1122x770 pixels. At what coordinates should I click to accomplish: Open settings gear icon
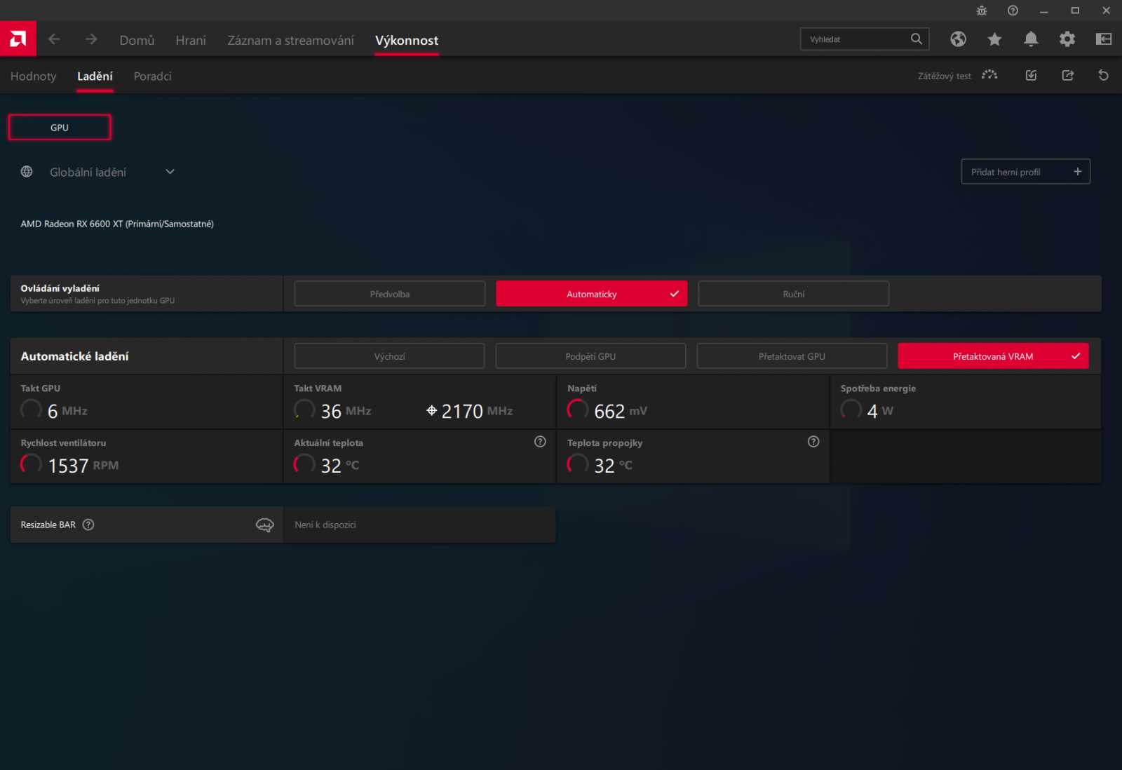coord(1067,39)
